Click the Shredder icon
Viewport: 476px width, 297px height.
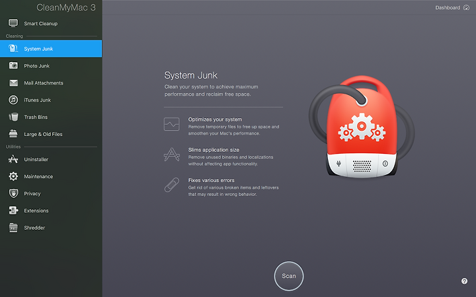[x=13, y=228]
